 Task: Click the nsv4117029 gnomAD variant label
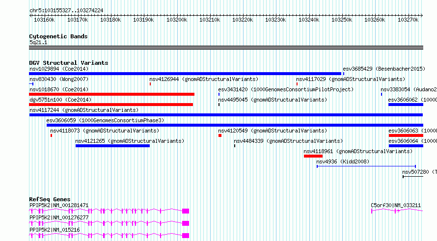pos(351,79)
